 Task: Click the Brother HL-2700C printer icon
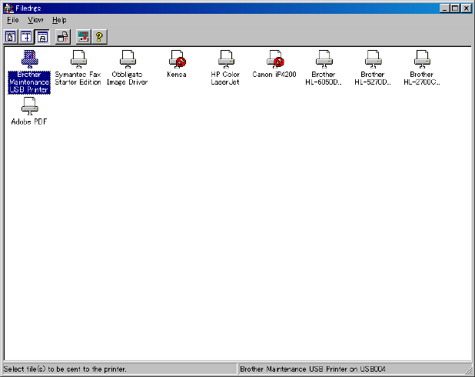click(x=421, y=59)
